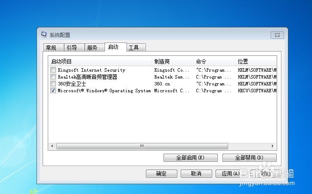The width and height of the screenshot is (312, 194).
Task: Click the 360.cn manufacturer cell
Action: (x=162, y=84)
